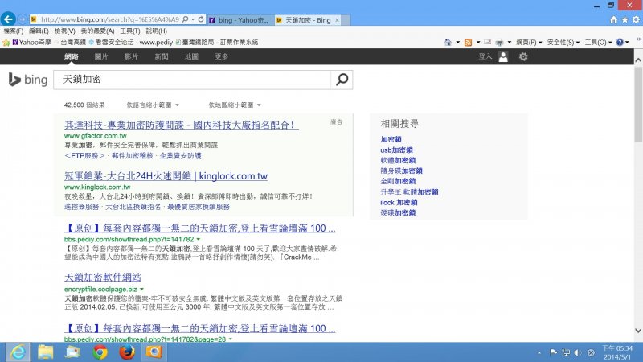
Task: Open favorites star icon at top right
Action: tap(625, 19)
